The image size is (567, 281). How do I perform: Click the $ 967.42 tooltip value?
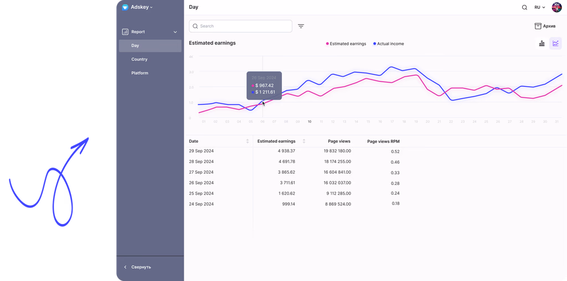point(264,86)
